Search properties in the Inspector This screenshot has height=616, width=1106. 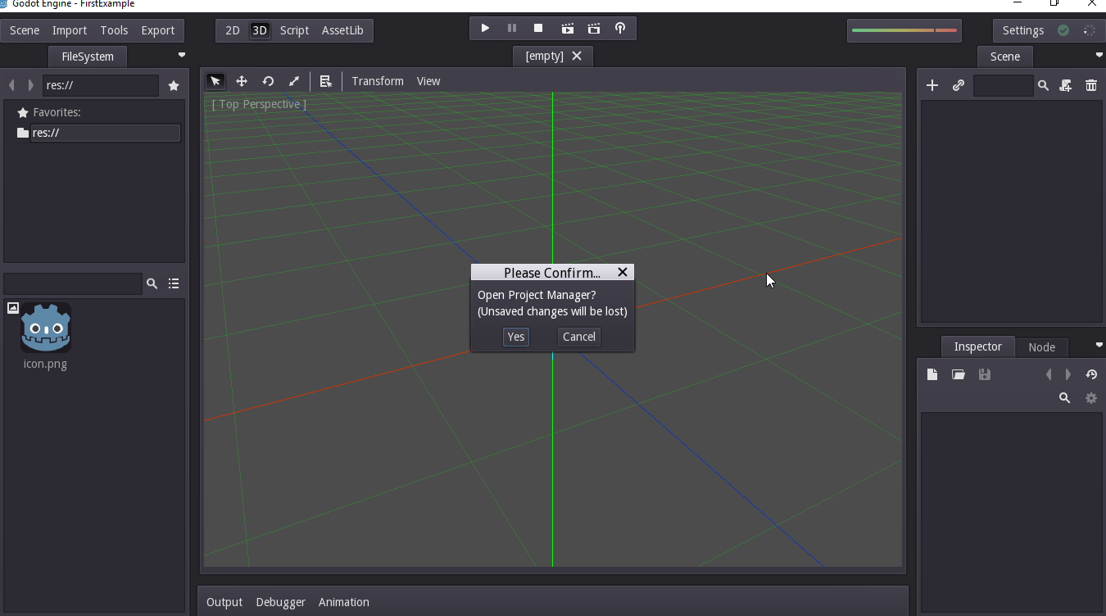[x=1065, y=398]
